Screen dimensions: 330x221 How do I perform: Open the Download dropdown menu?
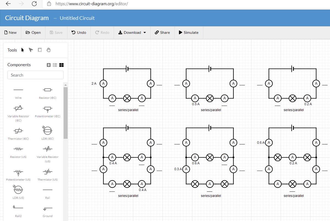(132, 32)
